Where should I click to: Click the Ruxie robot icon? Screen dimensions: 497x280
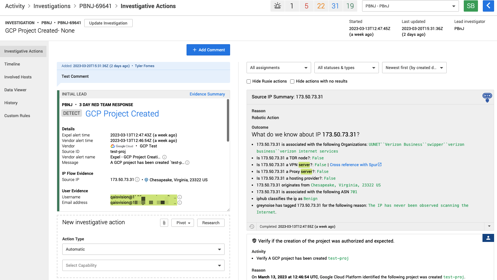[487, 97]
